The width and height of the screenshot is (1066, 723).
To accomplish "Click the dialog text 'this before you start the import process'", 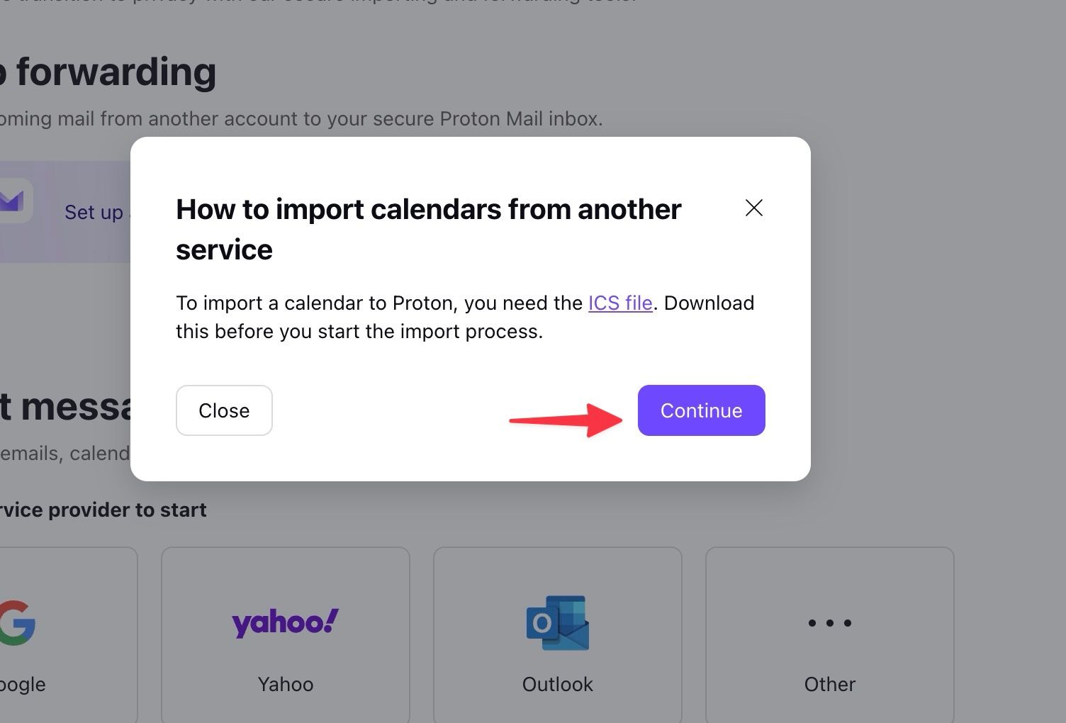I will 359,332.
